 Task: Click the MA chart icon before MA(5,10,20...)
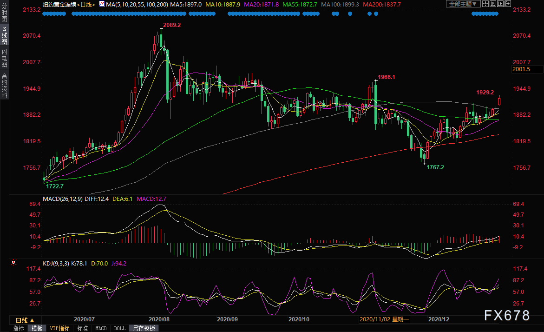pos(102,4)
